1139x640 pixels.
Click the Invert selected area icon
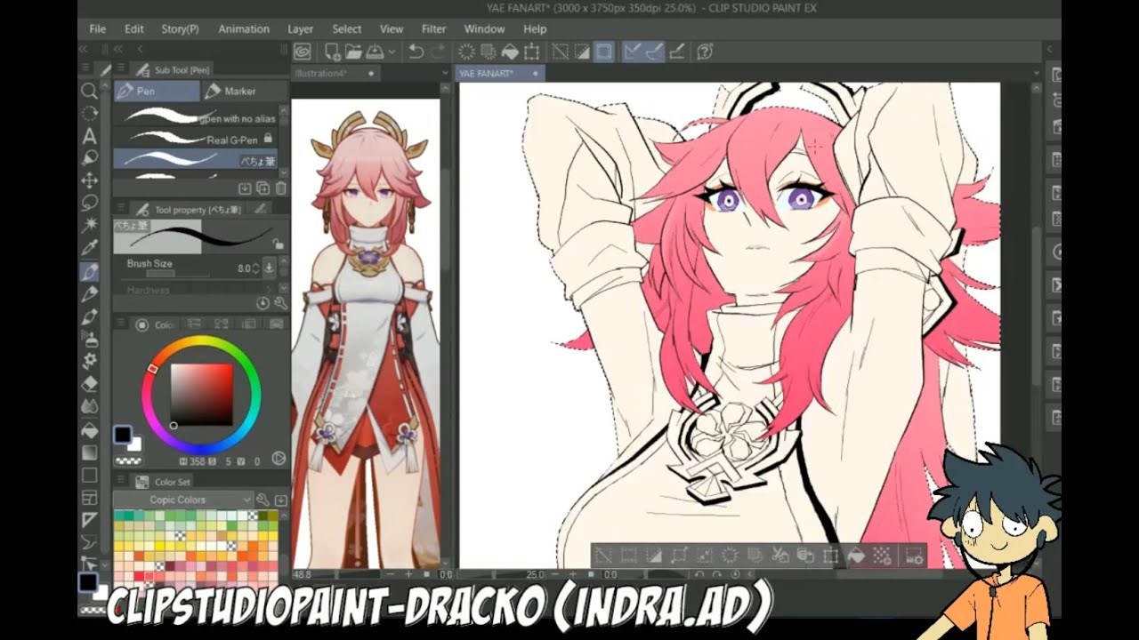[582, 52]
